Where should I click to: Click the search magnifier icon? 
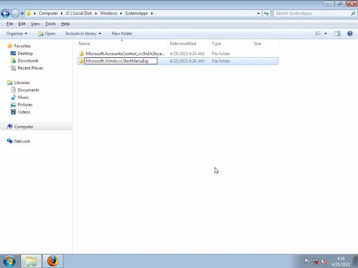click(x=353, y=13)
